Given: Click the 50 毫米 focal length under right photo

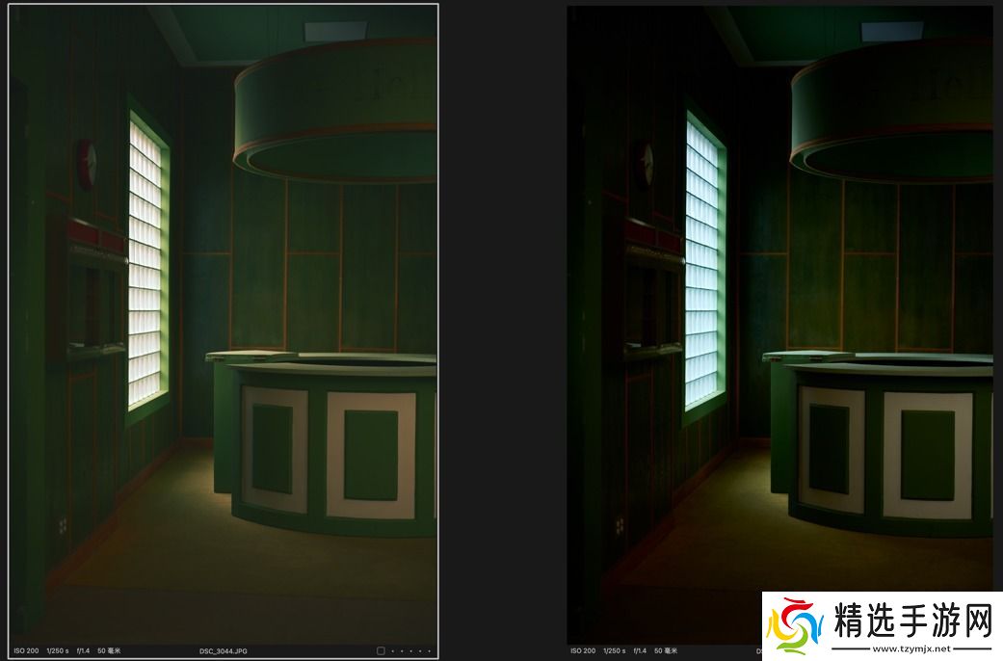Looking at the screenshot, I should coord(666,651).
